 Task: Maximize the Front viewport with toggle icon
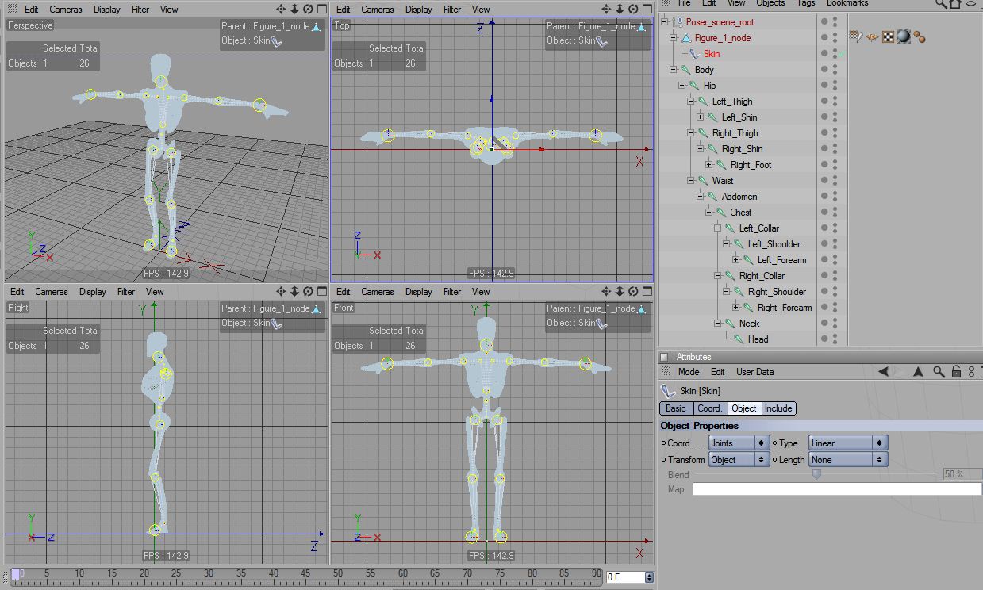(x=646, y=292)
